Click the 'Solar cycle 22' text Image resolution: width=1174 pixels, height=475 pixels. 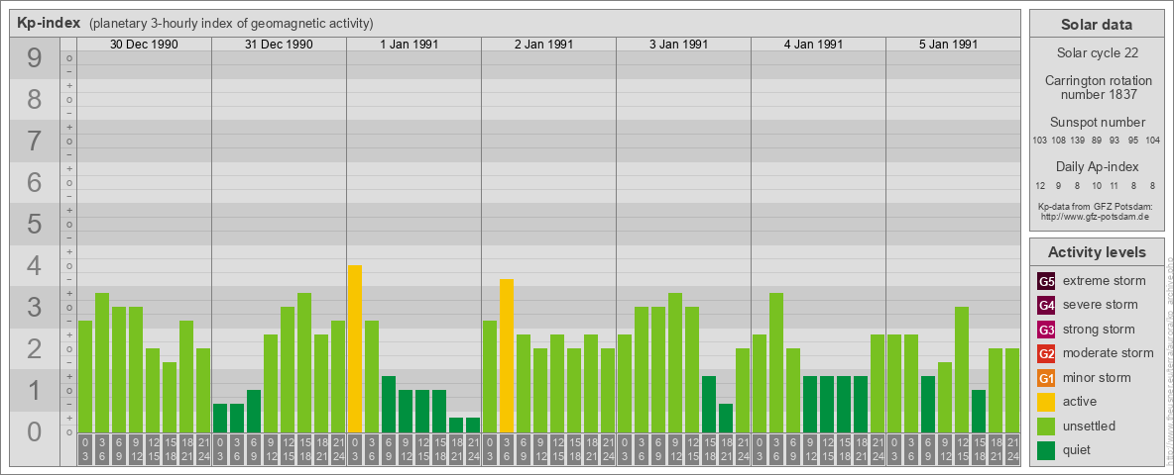click(x=1097, y=53)
